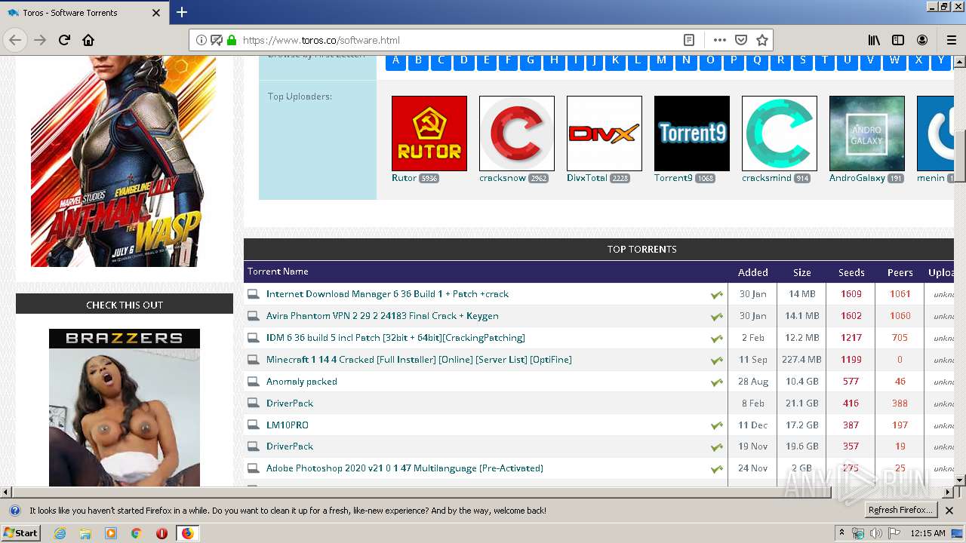Show hidden tray icons arrow
The width and height of the screenshot is (966, 543).
(x=842, y=533)
